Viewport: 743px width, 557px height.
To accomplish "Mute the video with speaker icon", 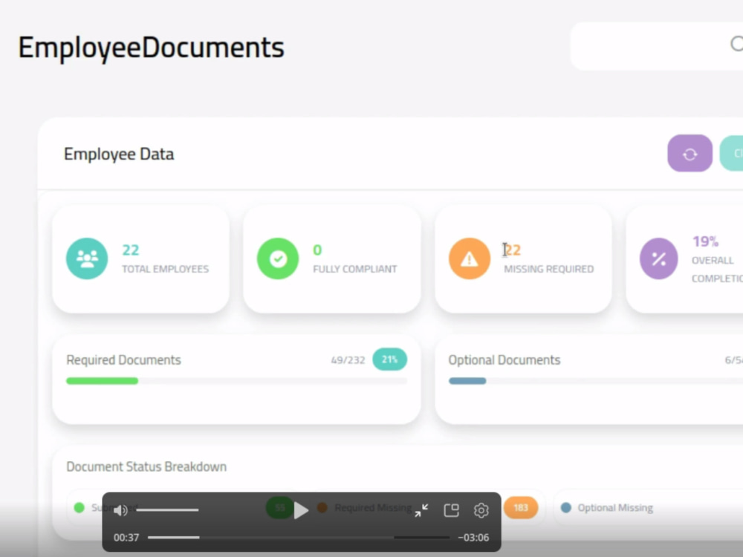I will [x=120, y=510].
